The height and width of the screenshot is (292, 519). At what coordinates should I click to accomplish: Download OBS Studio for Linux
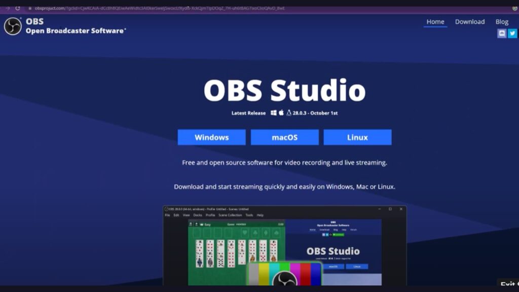coord(357,137)
